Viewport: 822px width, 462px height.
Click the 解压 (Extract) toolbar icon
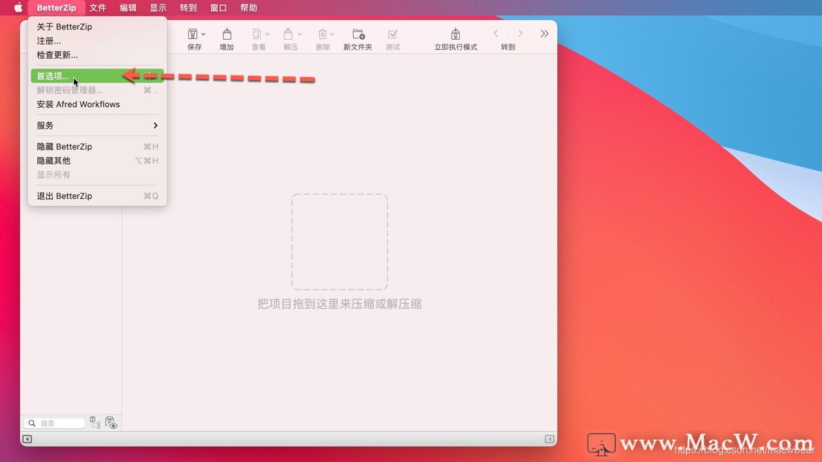(x=288, y=34)
